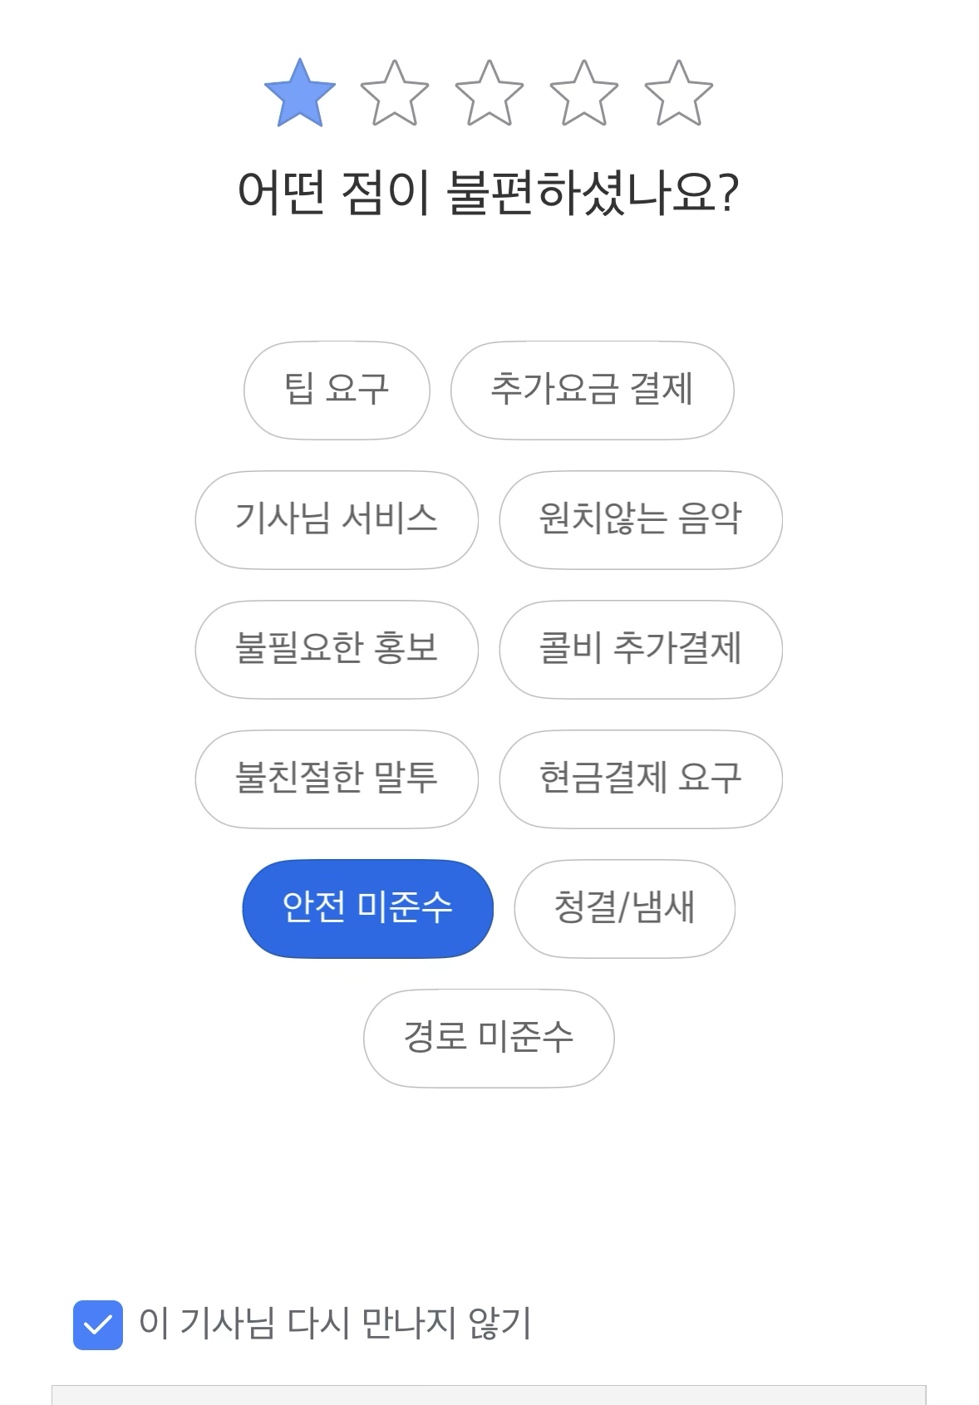This screenshot has height=1405, width=979.
Task: Tap the '콜비 추가결제' chip
Action: coord(640,649)
